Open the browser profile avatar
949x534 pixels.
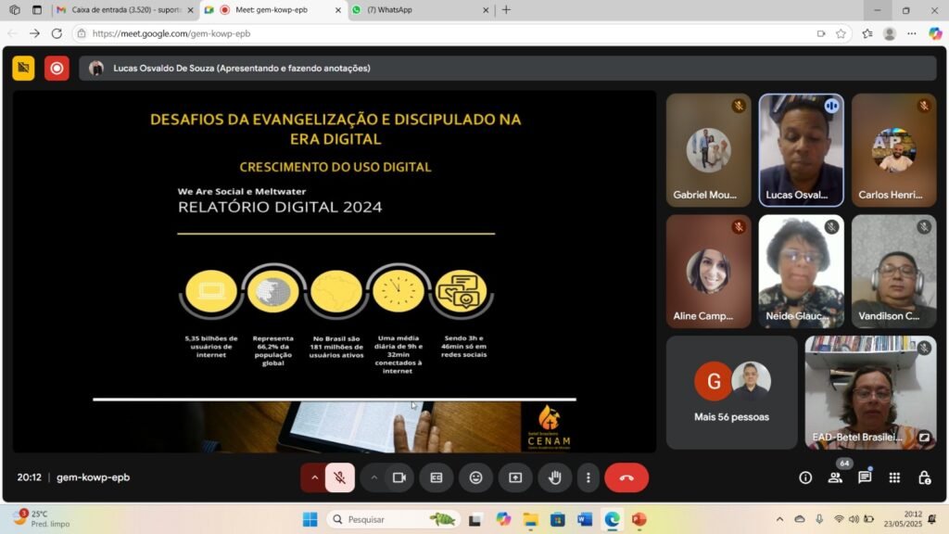tap(889, 34)
